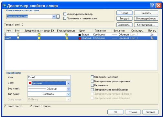Click Обычный lineweight of Слой1 row
This screenshot has width=163, height=117.
[124, 38]
